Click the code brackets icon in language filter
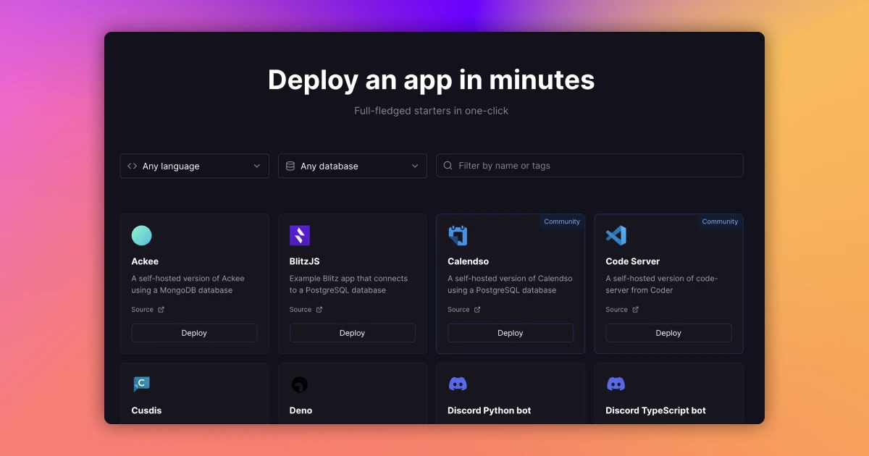Viewport: 869px width, 456px height. [x=132, y=166]
